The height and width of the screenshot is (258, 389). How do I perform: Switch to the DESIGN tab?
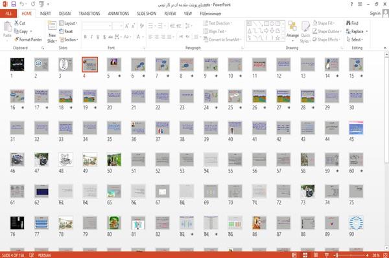(65, 14)
